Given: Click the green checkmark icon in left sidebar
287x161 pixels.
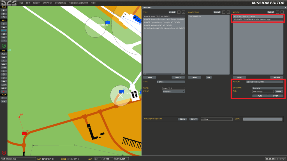Looking at the screenshot, I should click(x=4, y=46).
